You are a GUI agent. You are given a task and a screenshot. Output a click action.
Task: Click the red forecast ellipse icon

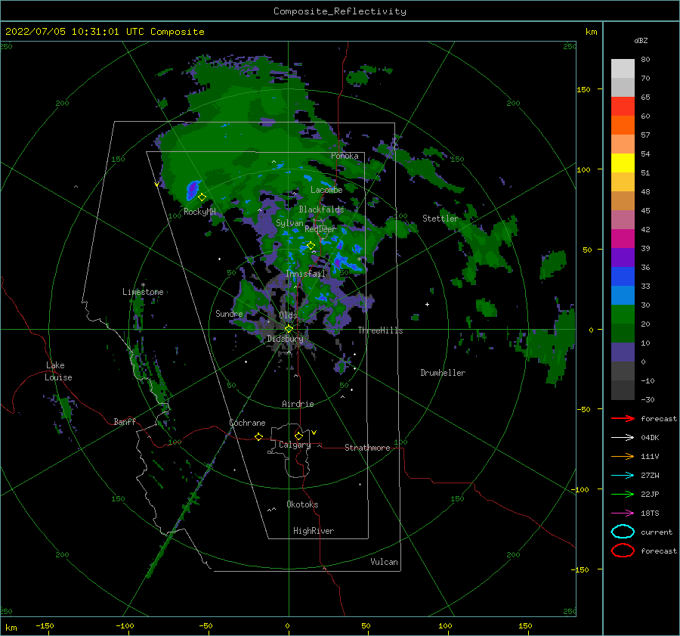(x=623, y=551)
